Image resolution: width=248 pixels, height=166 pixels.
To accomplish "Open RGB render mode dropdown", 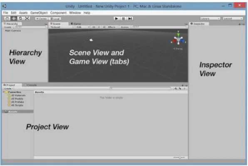I will (x=83, y=27).
